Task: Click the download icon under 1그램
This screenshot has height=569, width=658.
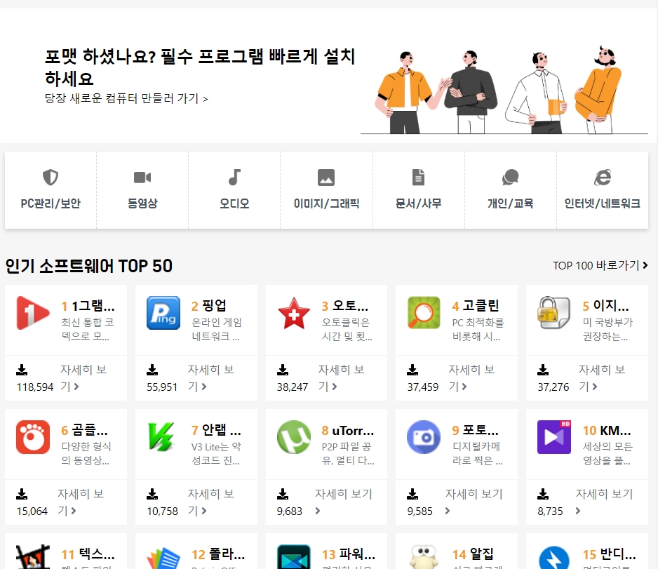Action: [22, 369]
